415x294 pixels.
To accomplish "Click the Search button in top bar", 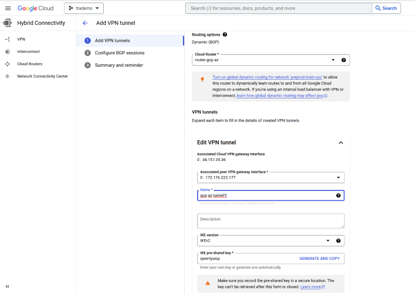I will pos(386,8).
